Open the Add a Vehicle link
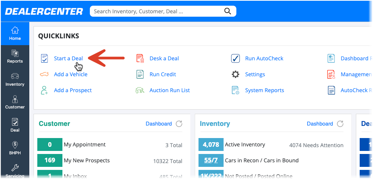This screenshot has width=373, height=179. tap(71, 74)
